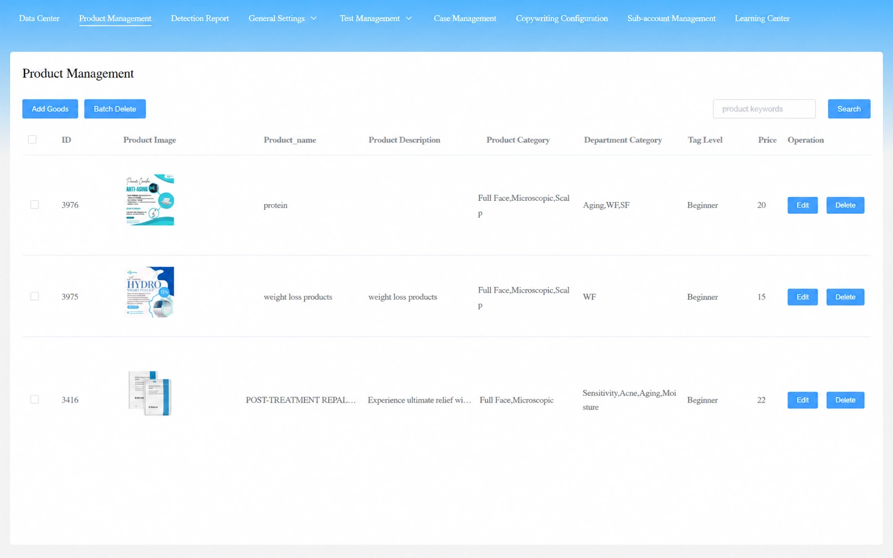The width and height of the screenshot is (893, 558).
Task: Open the Hydro weight loss product thumbnail
Action: point(150,292)
